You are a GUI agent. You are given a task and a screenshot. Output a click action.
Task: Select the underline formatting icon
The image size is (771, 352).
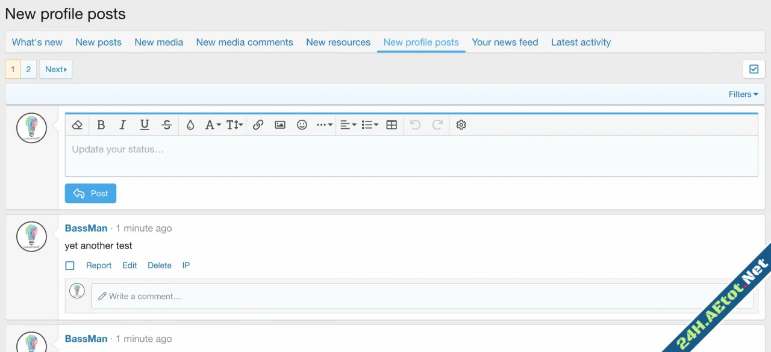[144, 125]
